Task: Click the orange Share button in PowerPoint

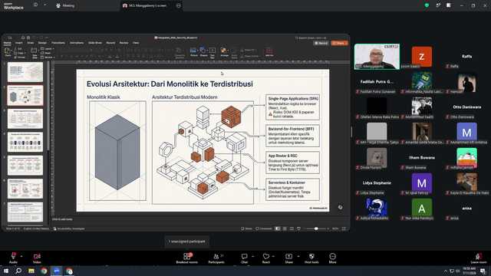Action: click(x=339, y=43)
